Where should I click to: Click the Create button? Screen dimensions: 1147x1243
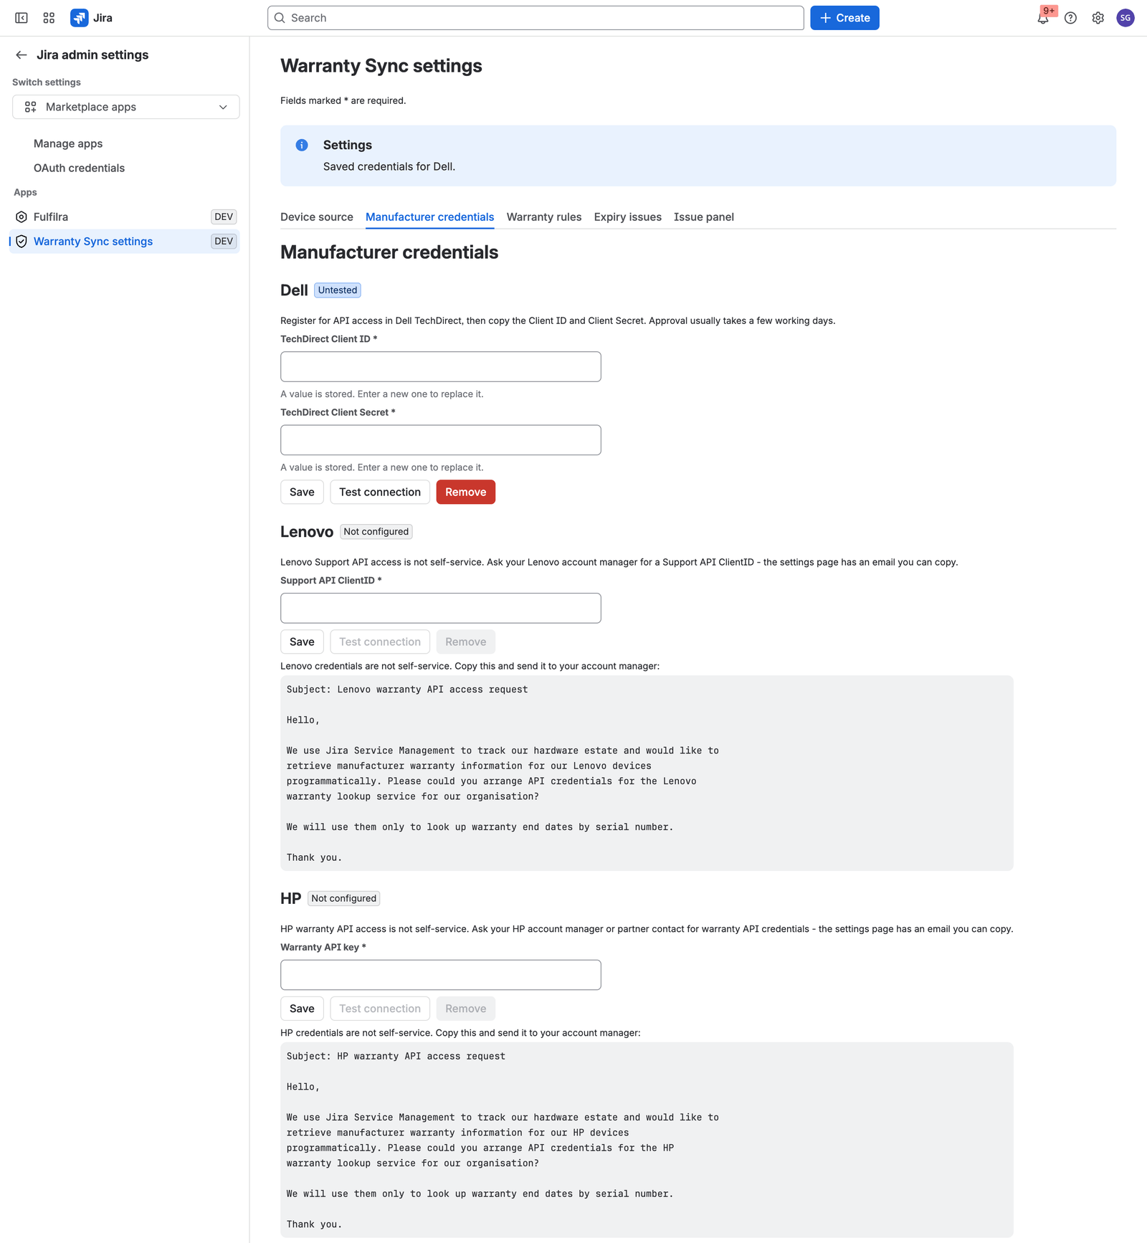pyautogui.click(x=844, y=18)
